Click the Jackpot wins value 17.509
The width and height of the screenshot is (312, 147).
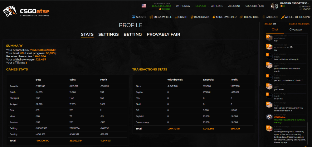tap(72, 104)
